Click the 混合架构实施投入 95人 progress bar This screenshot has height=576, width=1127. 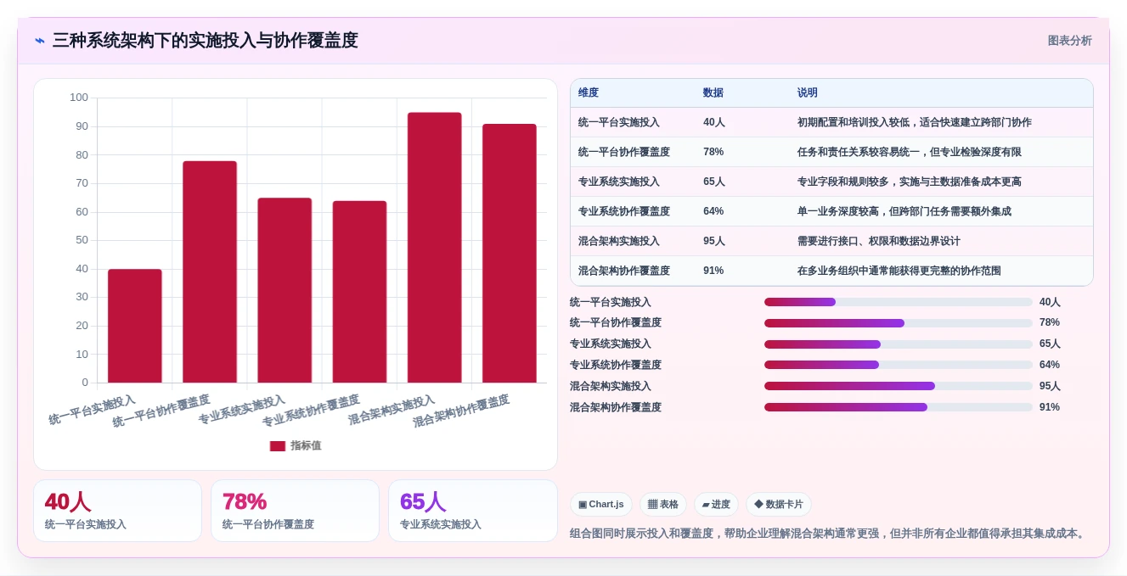pyautogui.click(x=899, y=386)
